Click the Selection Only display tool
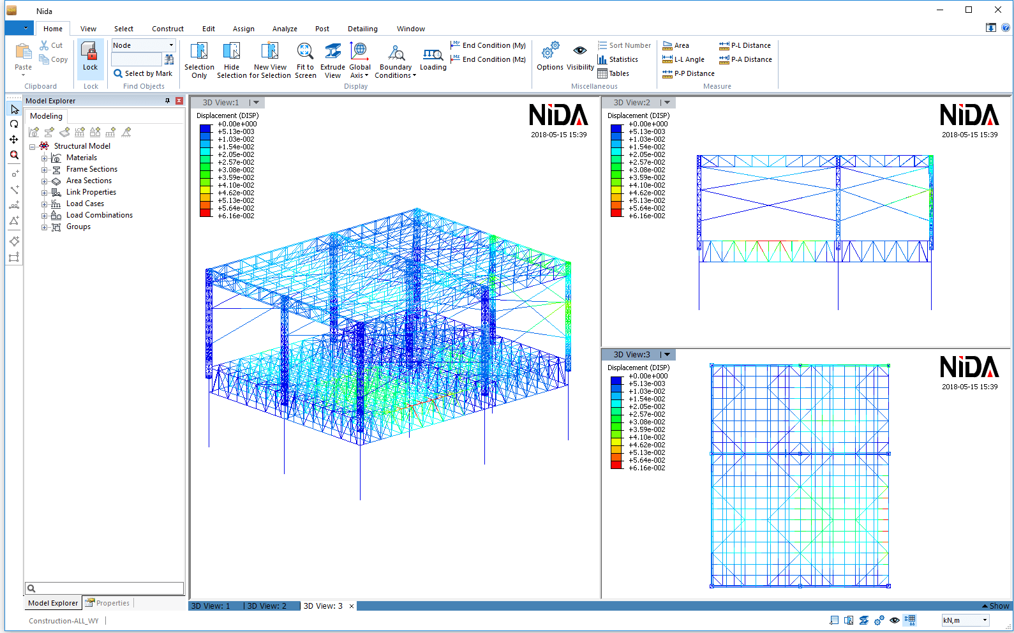 coord(199,61)
